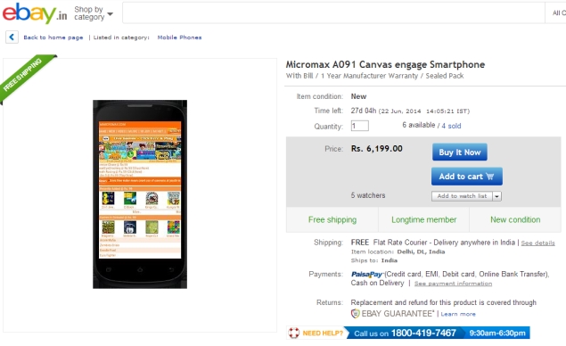Click the eBay Guarantee shield icon

click(355, 314)
